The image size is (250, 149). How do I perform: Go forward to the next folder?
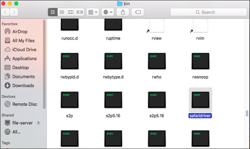pyautogui.click(x=14, y=12)
